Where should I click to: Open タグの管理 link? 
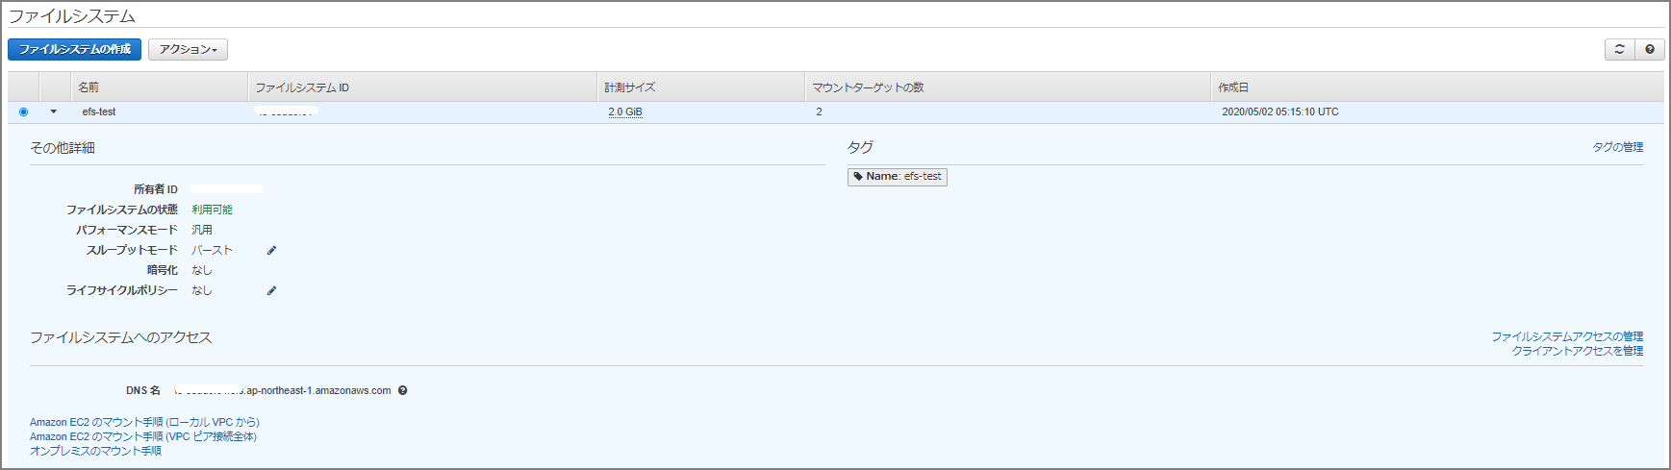pyautogui.click(x=1617, y=147)
